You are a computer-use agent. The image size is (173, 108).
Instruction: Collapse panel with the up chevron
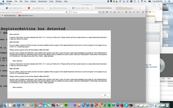click(159, 33)
